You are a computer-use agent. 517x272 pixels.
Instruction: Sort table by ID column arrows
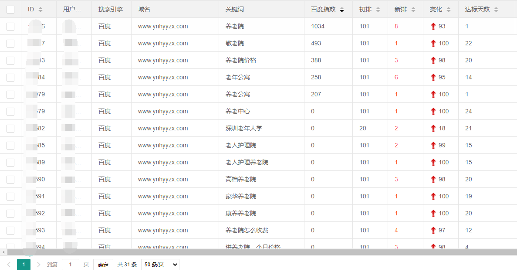pos(41,10)
